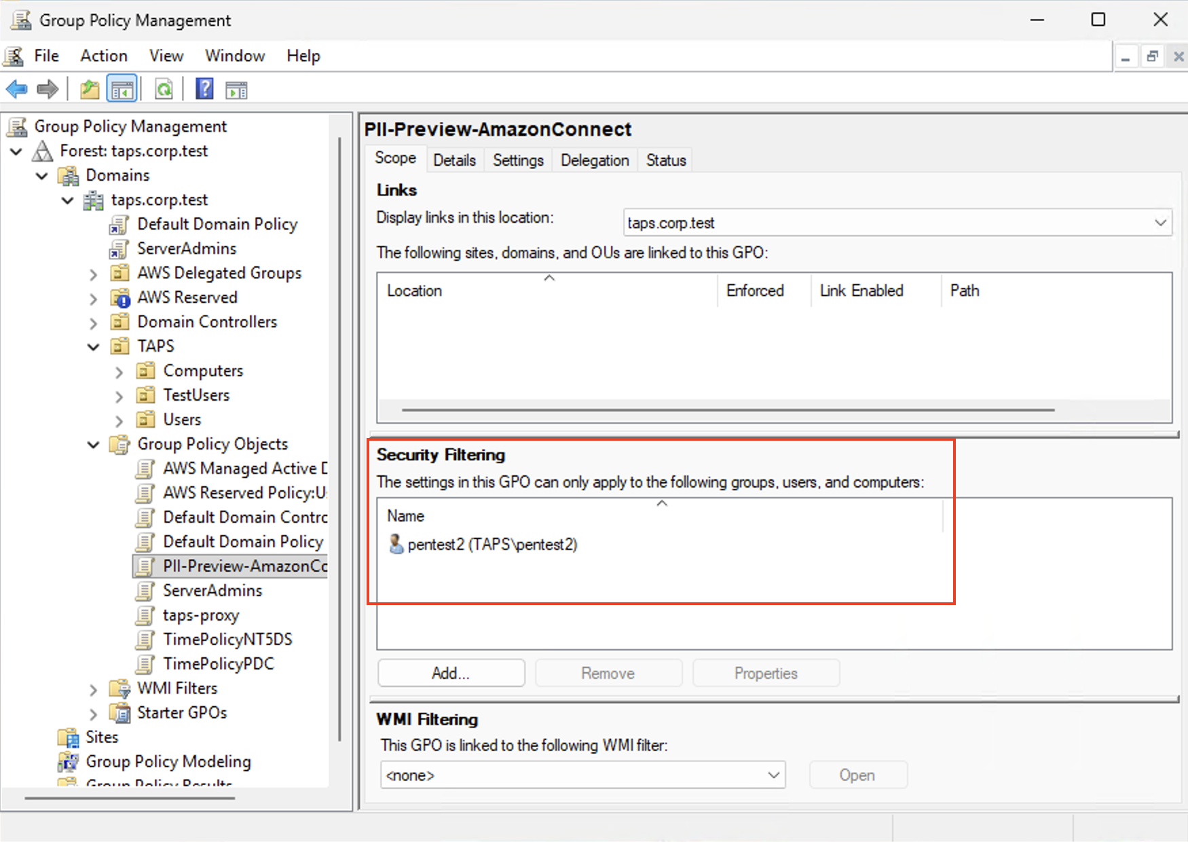Sort links by the Location column header
This screenshot has height=842, width=1188.
coord(548,291)
